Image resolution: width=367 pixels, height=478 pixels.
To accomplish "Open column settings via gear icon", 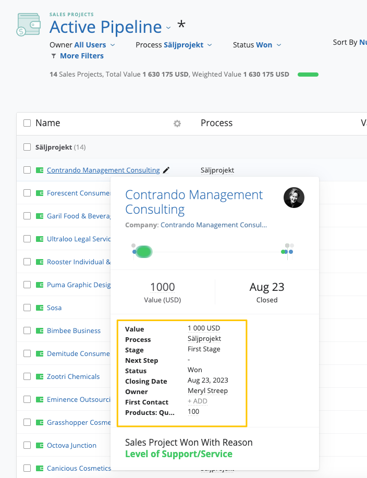I will [x=177, y=124].
